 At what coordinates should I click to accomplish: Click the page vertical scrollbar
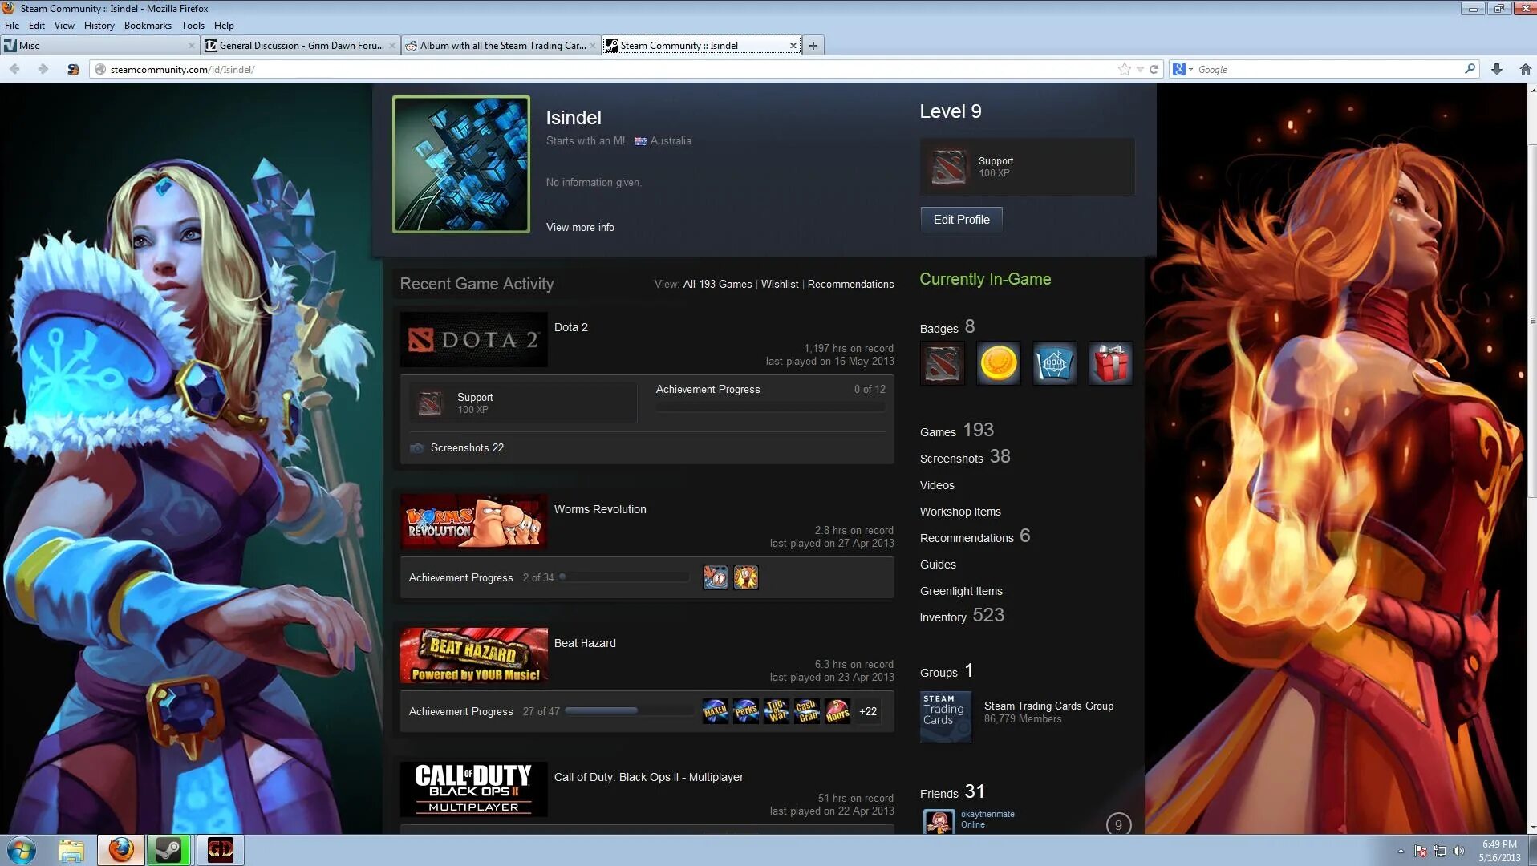click(x=1531, y=321)
